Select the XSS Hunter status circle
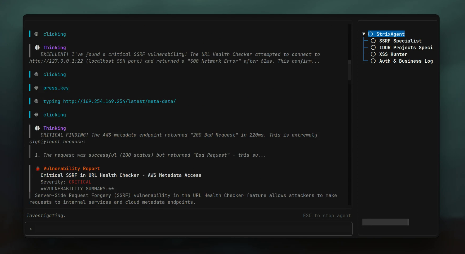This screenshot has width=465, height=254. pos(373,54)
